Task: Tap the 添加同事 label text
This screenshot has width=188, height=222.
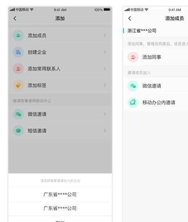Action: pyautogui.click(x=152, y=57)
